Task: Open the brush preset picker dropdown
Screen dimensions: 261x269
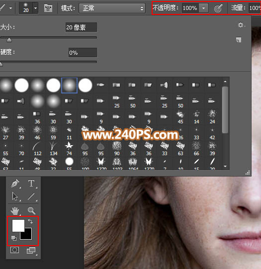Action: tap(35, 8)
